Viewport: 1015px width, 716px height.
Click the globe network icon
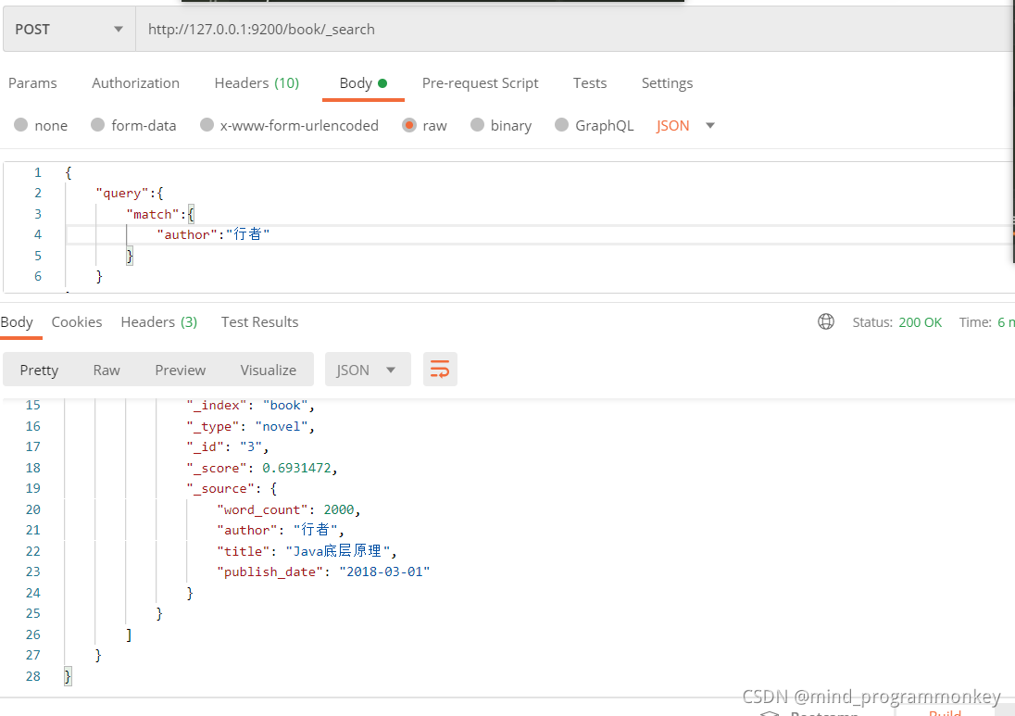coord(826,321)
